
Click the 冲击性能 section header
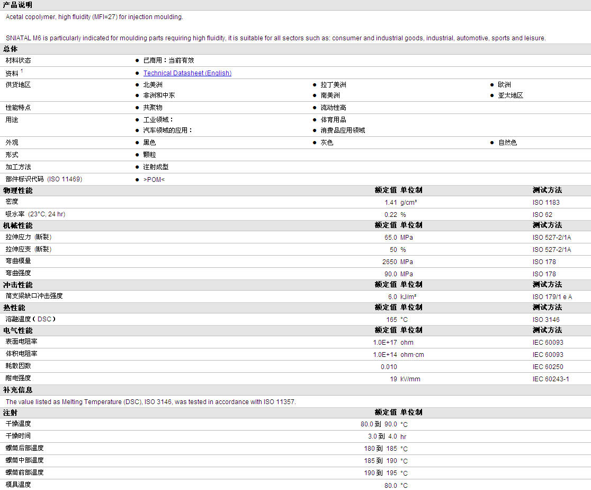coord(17,285)
